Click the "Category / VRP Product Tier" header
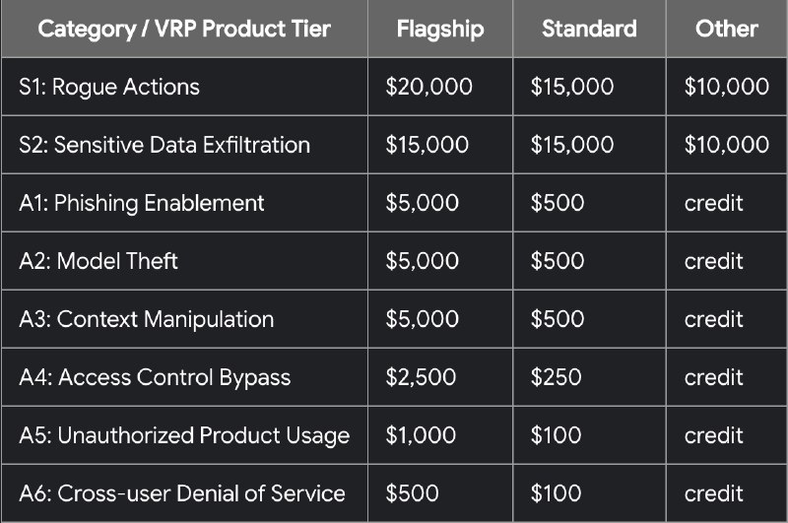Viewport: 788px width, 523px height. point(184,29)
